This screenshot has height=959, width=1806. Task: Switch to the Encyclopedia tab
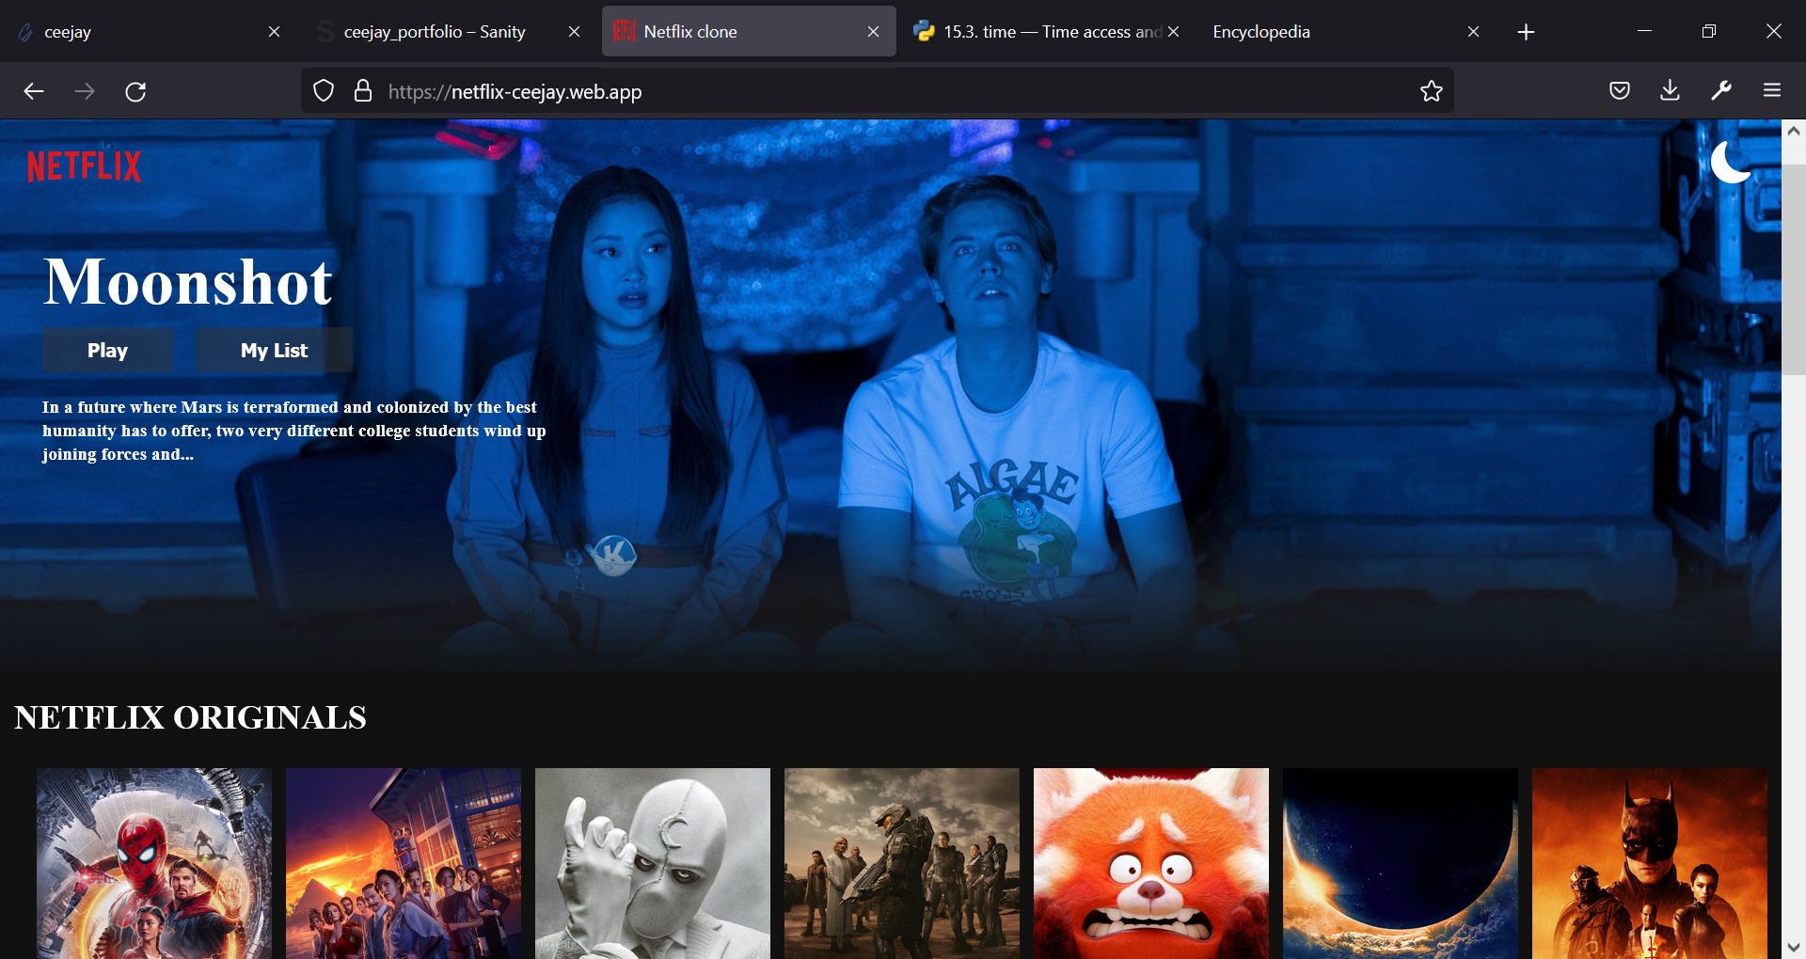coord(1345,32)
